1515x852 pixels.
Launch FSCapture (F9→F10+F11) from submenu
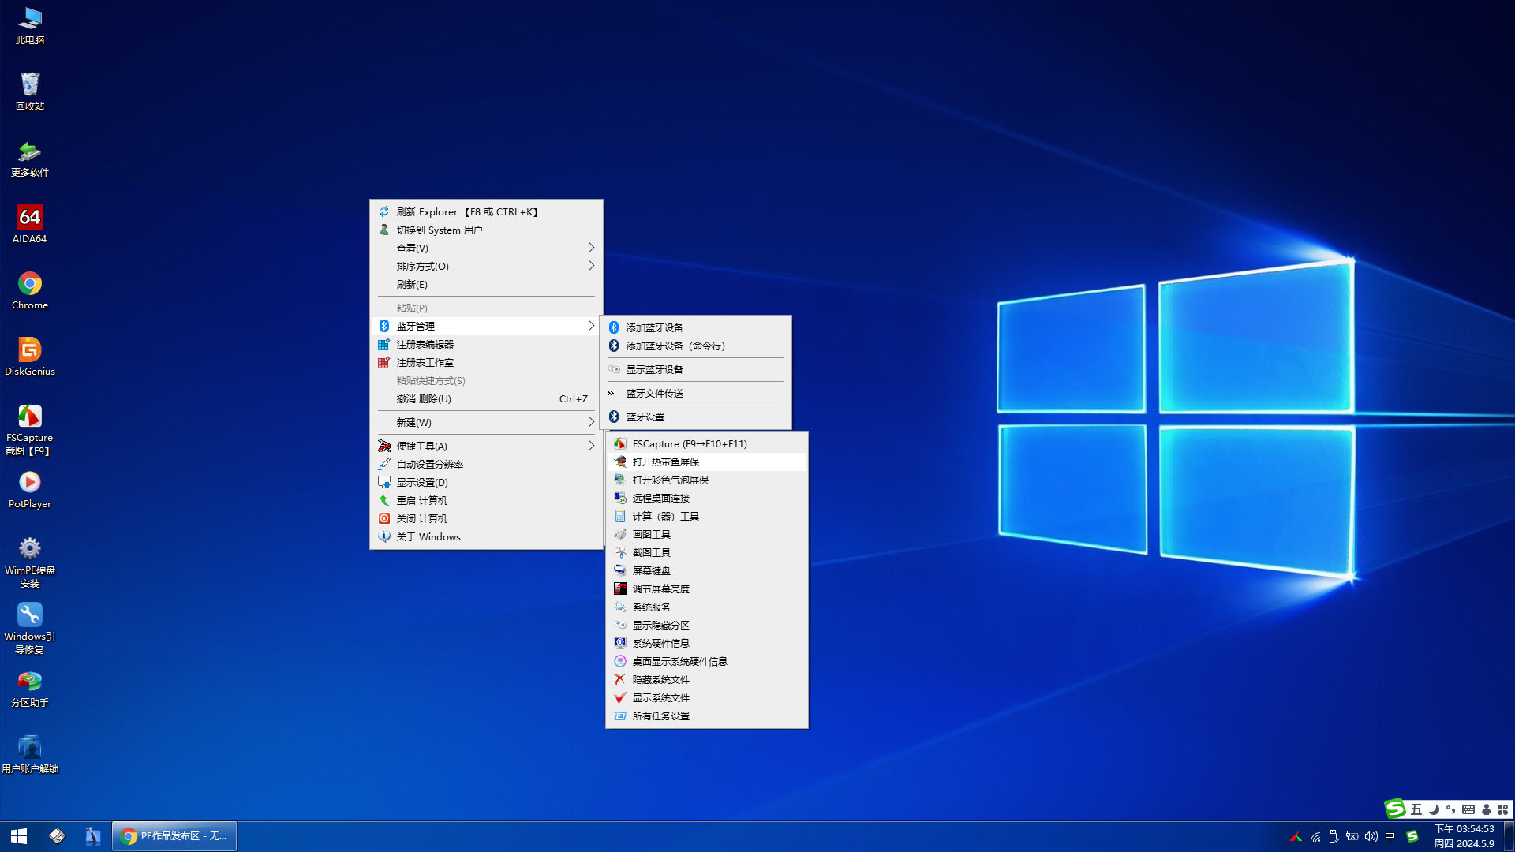tap(707, 443)
